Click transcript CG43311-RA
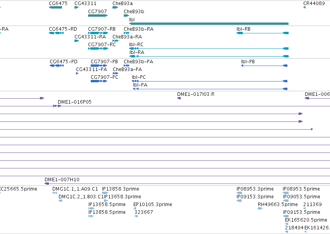This screenshot has width=330, height=234. pos(77,41)
